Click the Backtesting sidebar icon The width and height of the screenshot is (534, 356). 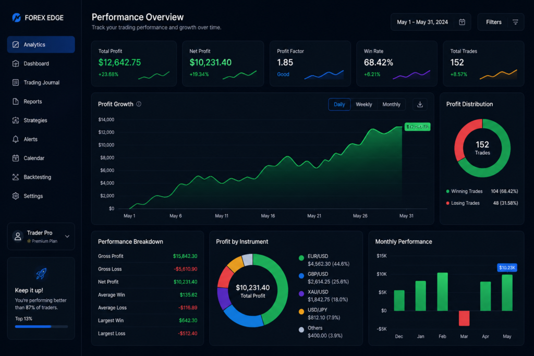[x=16, y=177]
